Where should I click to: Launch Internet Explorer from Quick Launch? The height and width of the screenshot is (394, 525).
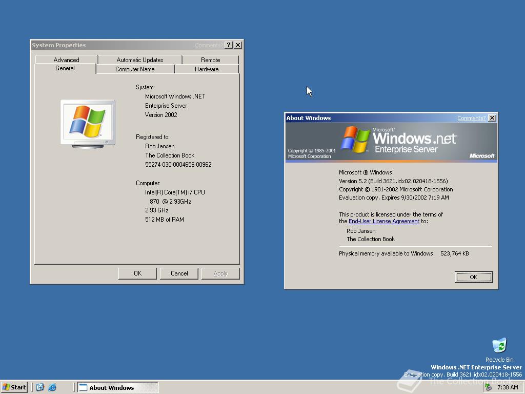click(52, 387)
